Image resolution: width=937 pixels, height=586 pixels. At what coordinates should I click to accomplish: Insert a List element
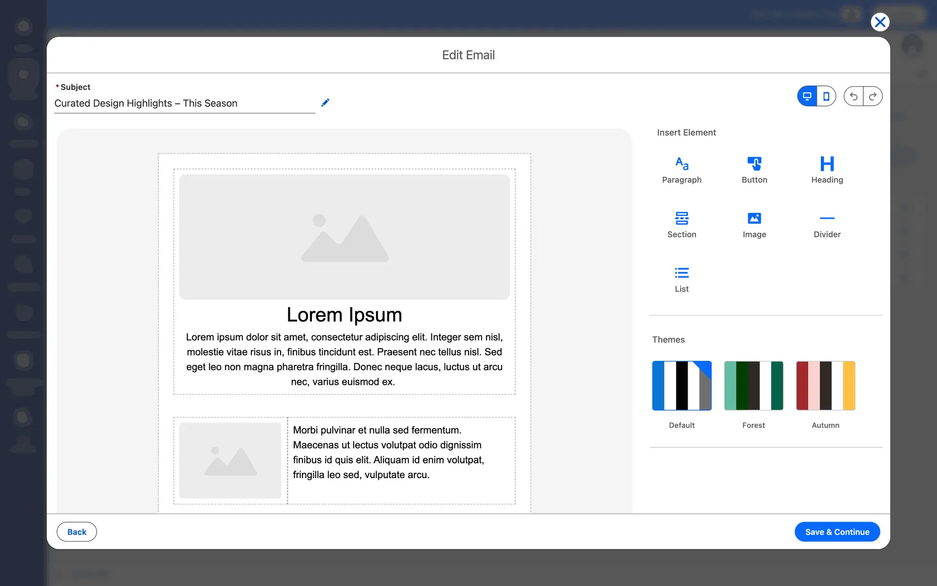(x=681, y=278)
